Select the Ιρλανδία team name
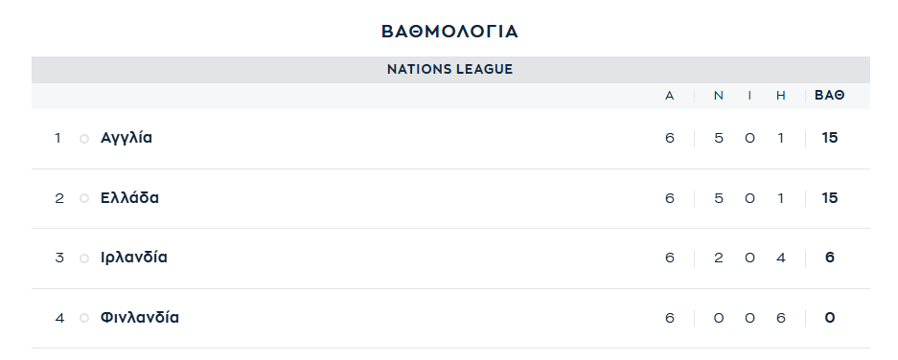Screen dimensions: 898x360 pos(134,258)
